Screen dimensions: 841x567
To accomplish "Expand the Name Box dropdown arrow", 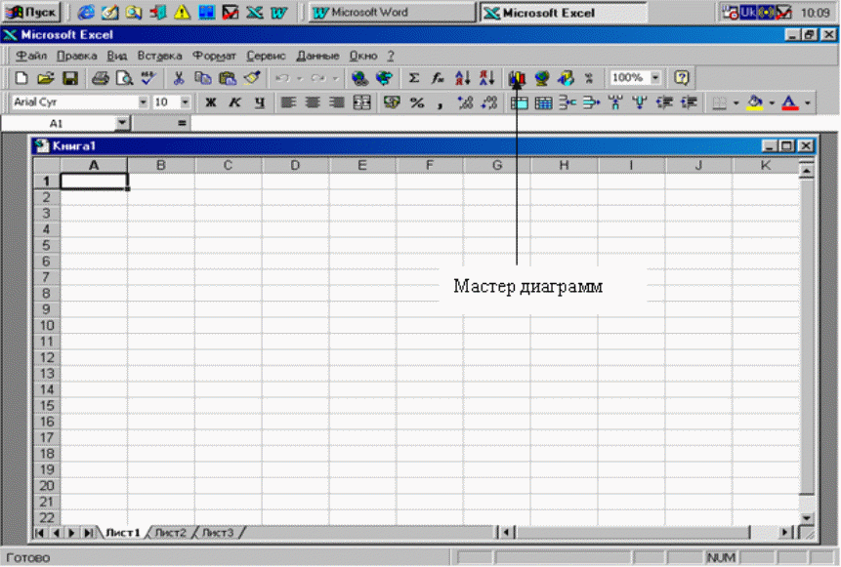I will tap(122, 123).
